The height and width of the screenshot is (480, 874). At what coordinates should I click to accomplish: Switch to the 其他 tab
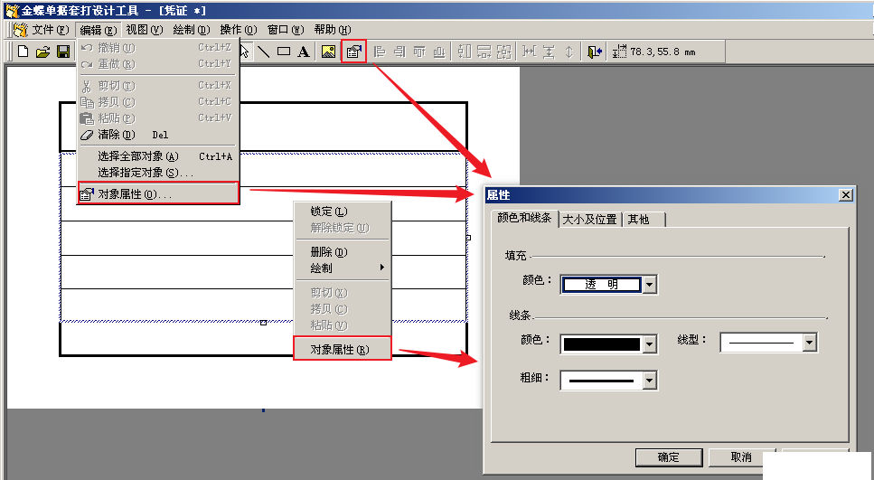(x=643, y=220)
